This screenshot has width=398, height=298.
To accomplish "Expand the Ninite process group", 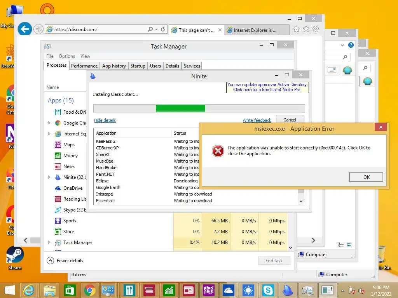I will 49,177.
